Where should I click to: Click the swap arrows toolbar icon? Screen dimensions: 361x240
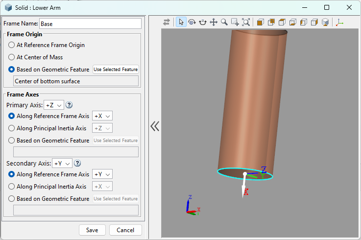coord(168,22)
